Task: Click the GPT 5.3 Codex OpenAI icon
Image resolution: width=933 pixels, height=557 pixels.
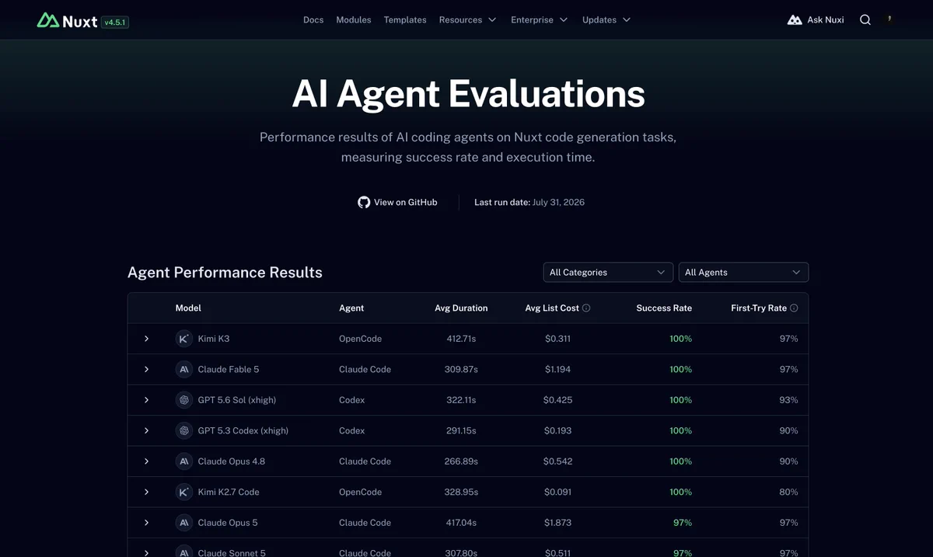Action: point(183,431)
